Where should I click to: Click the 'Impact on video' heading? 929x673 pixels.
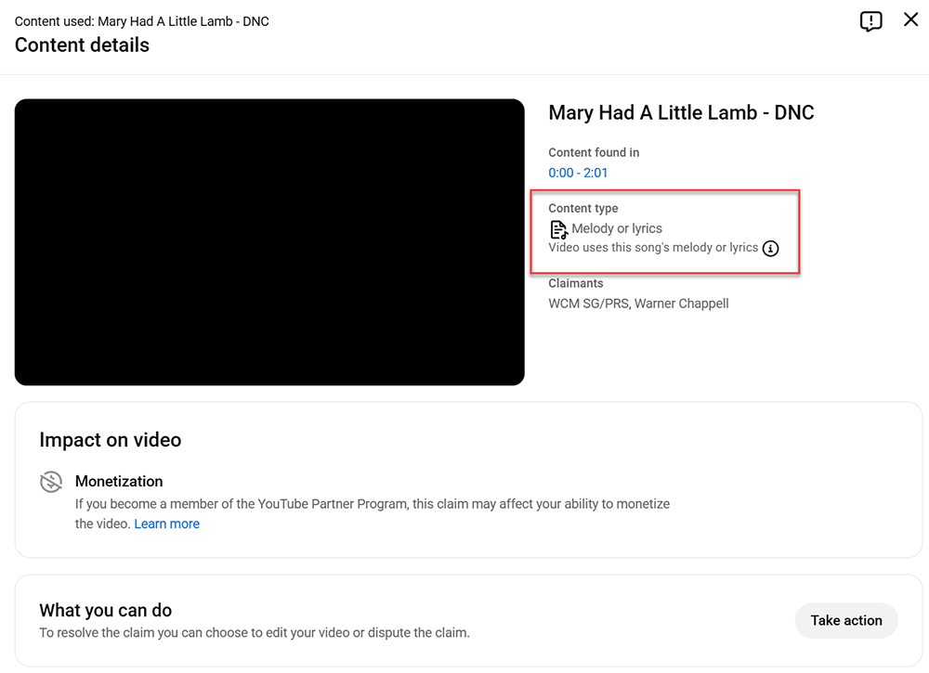click(x=111, y=440)
